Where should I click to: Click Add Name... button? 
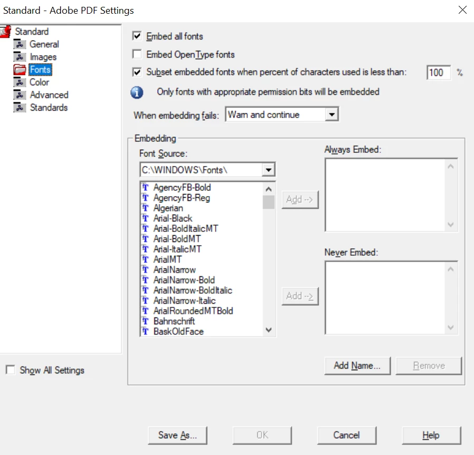[357, 366]
